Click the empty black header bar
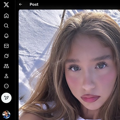 (78, 4)
